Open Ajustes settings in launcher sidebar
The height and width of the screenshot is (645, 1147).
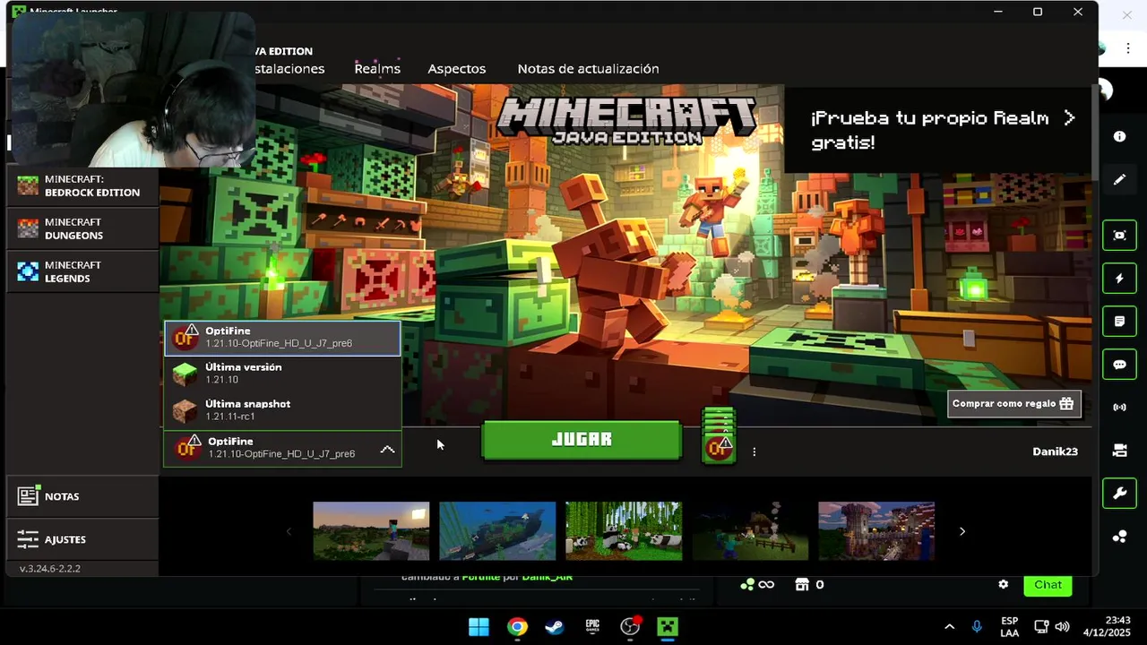coord(82,539)
